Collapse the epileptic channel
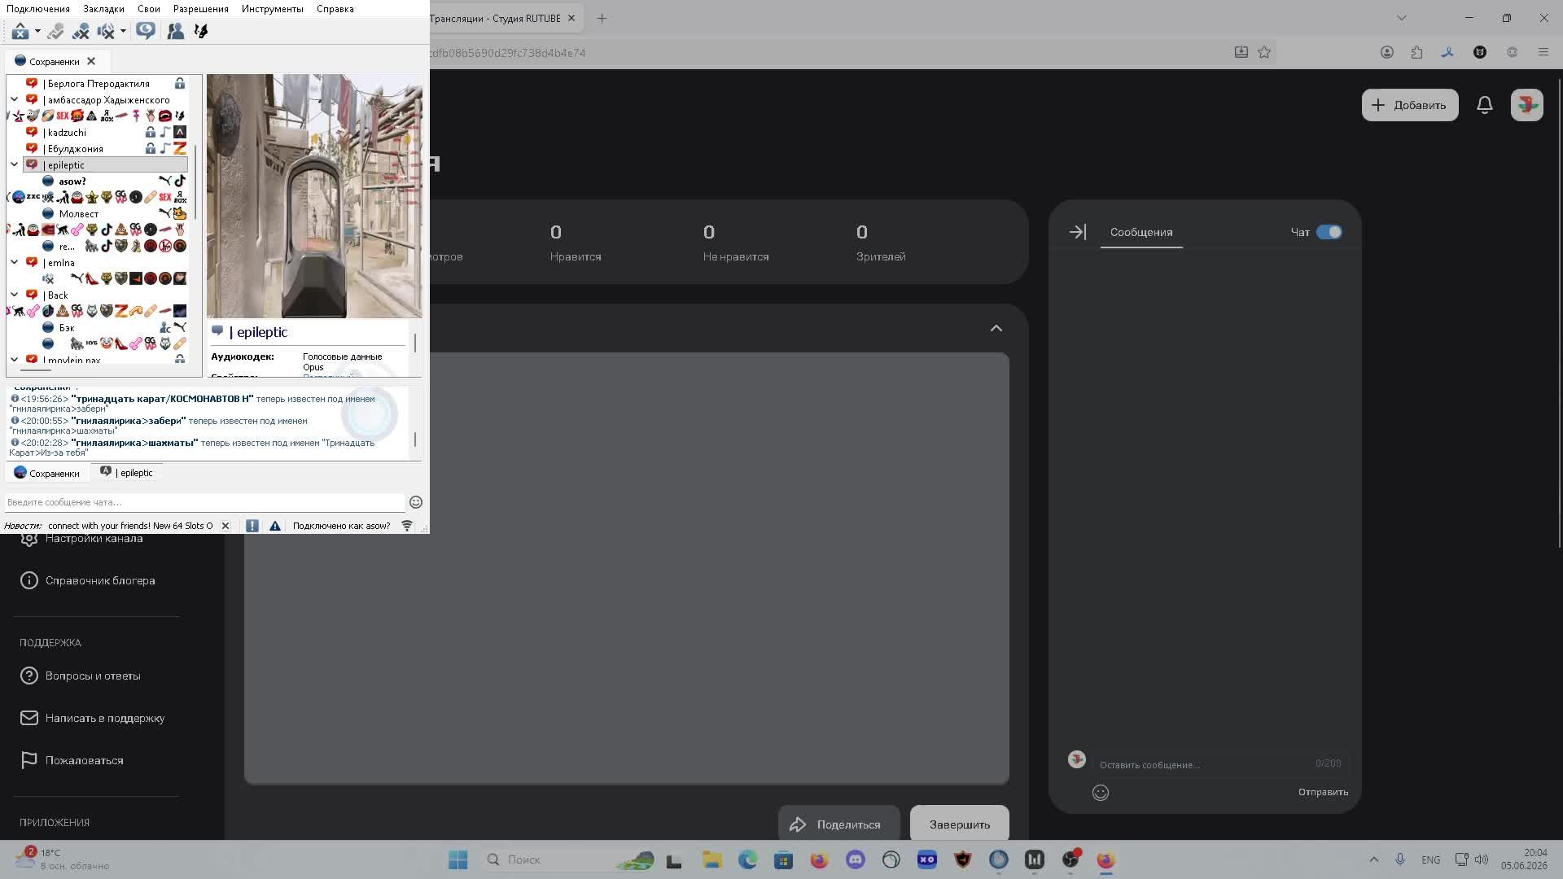1563x879 pixels. [x=15, y=164]
